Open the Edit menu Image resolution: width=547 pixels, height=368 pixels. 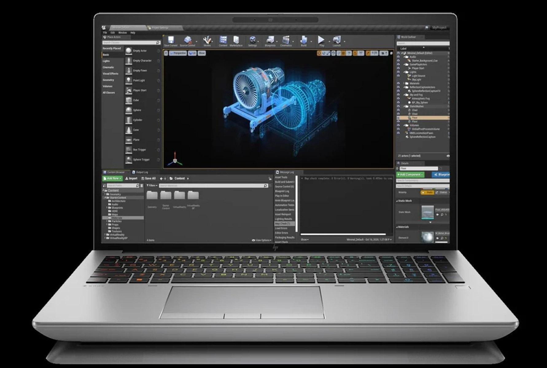tap(113, 33)
